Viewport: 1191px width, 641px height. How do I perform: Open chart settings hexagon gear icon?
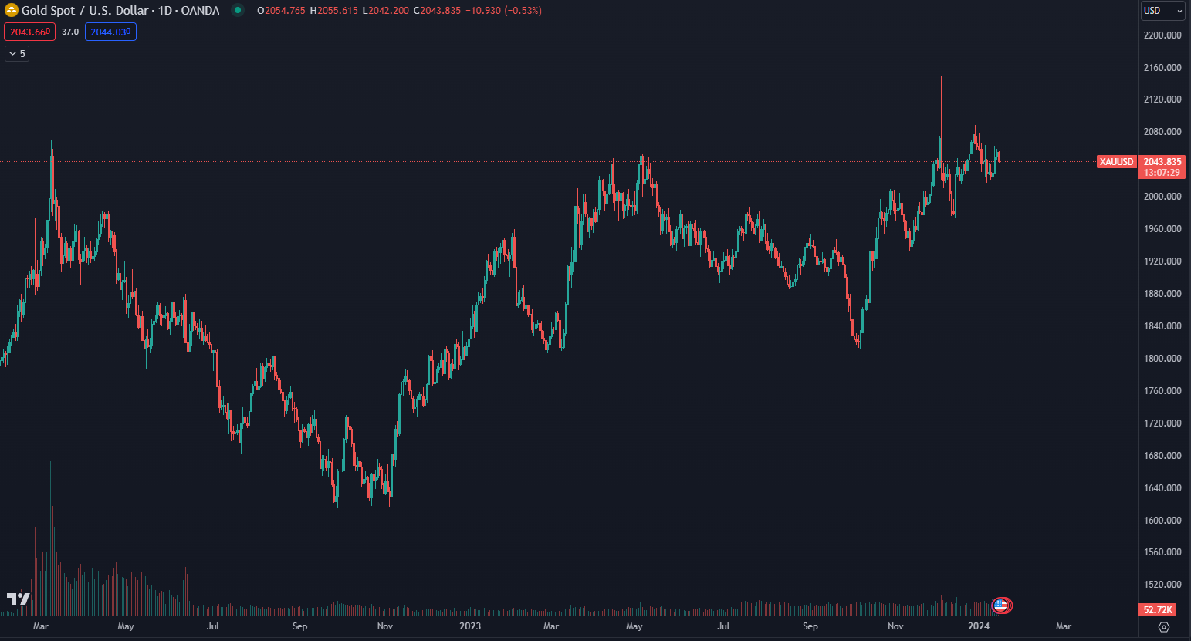(1164, 627)
